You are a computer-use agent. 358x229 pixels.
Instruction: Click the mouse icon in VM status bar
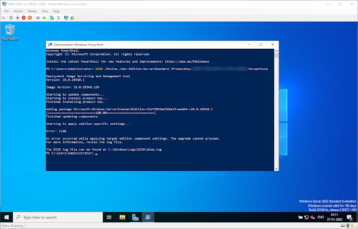(347, 226)
